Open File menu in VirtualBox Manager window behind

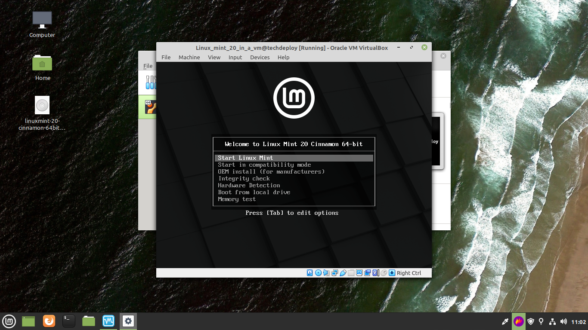point(148,66)
